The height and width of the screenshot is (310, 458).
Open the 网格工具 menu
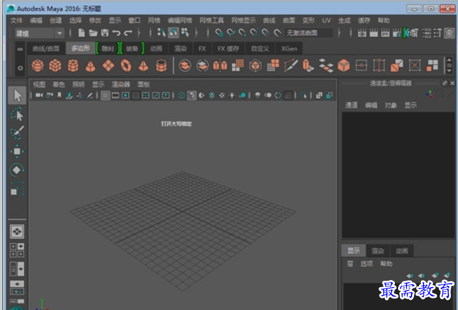[211, 20]
